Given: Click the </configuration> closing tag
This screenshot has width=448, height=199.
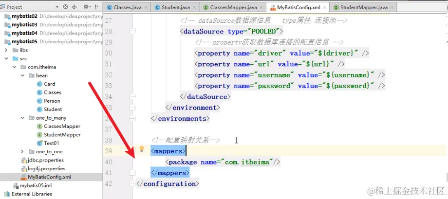Looking at the screenshot, I should click(x=168, y=184).
